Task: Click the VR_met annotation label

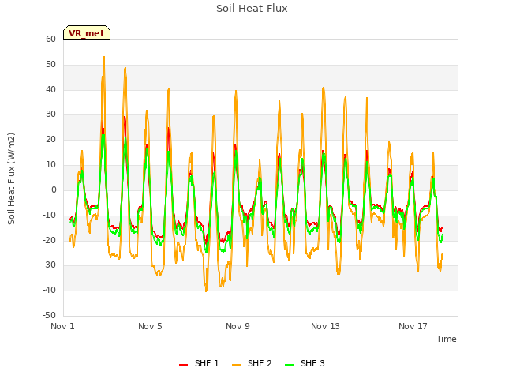Action: [x=87, y=33]
